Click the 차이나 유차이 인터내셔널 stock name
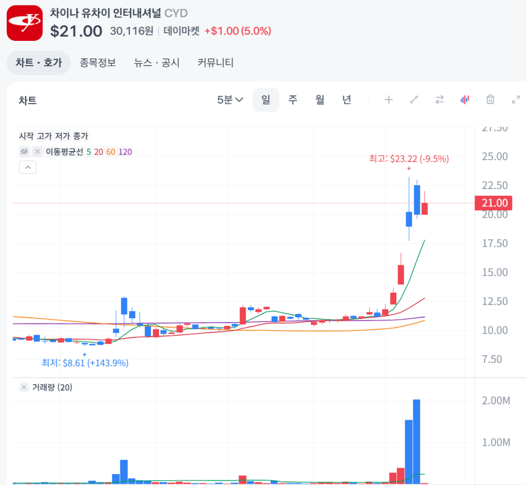The image size is (526, 485). click(x=106, y=14)
